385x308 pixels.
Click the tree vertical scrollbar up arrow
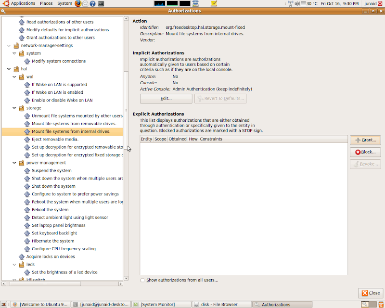[126, 19]
